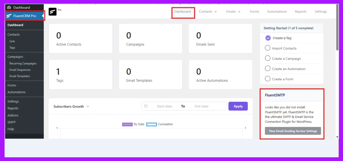Click View Email Sending Service Settings button
The image size is (343, 161).
(293, 131)
